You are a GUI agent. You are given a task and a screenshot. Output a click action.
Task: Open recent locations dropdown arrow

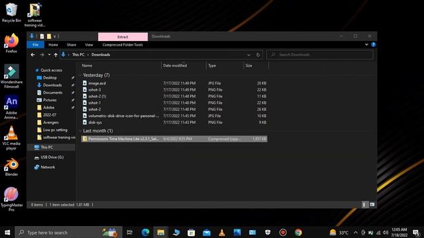(49, 55)
